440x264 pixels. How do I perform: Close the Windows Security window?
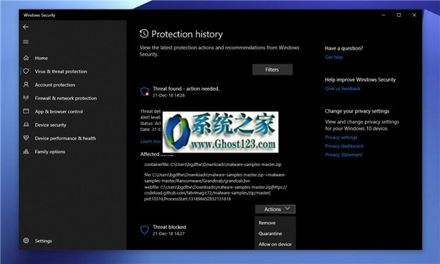414,15
